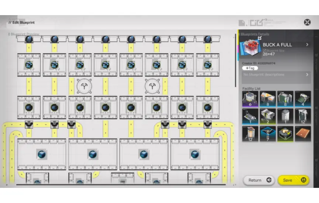Expand the blueprint description arrow
319x203 pixels.
tap(307, 75)
